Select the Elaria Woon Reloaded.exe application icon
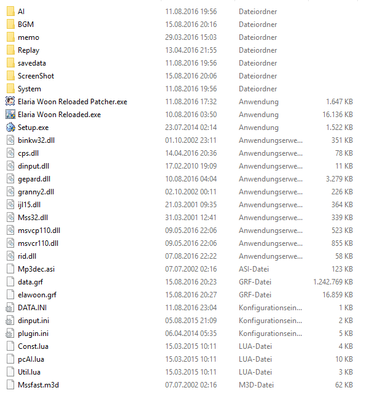372x393 pixels. [10, 115]
